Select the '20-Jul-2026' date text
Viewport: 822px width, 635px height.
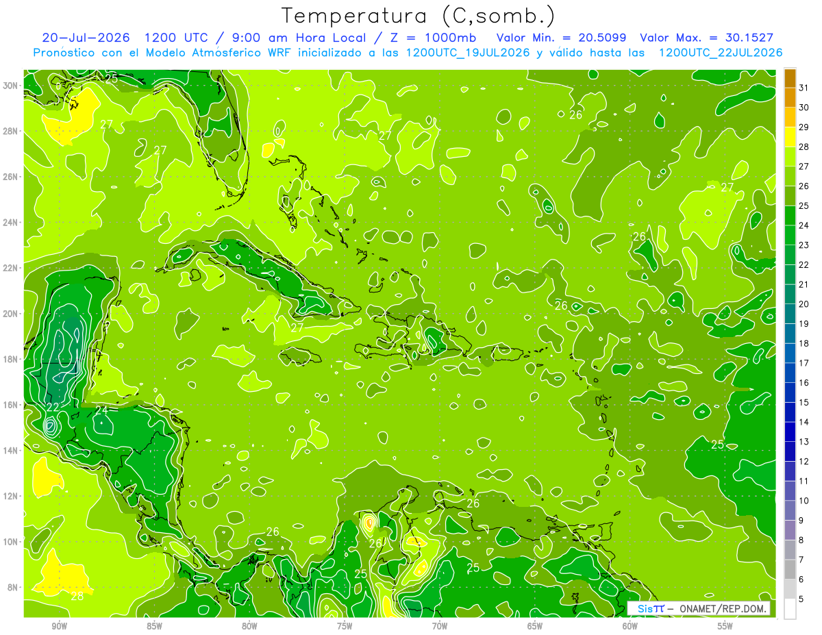tap(86, 38)
